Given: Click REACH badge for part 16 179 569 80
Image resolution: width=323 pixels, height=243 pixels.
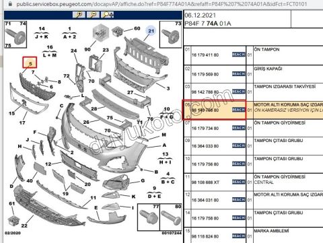Looking at the screenshot, I should 238,74.
